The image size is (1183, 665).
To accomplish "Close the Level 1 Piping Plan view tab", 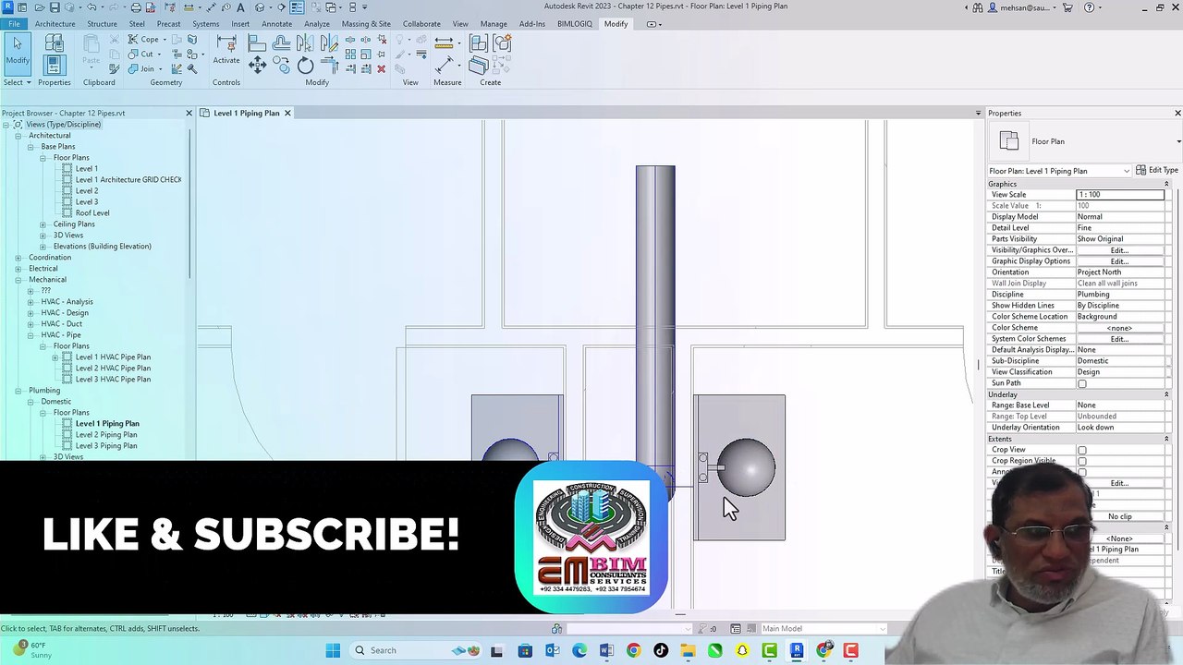I will click(287, 114).
